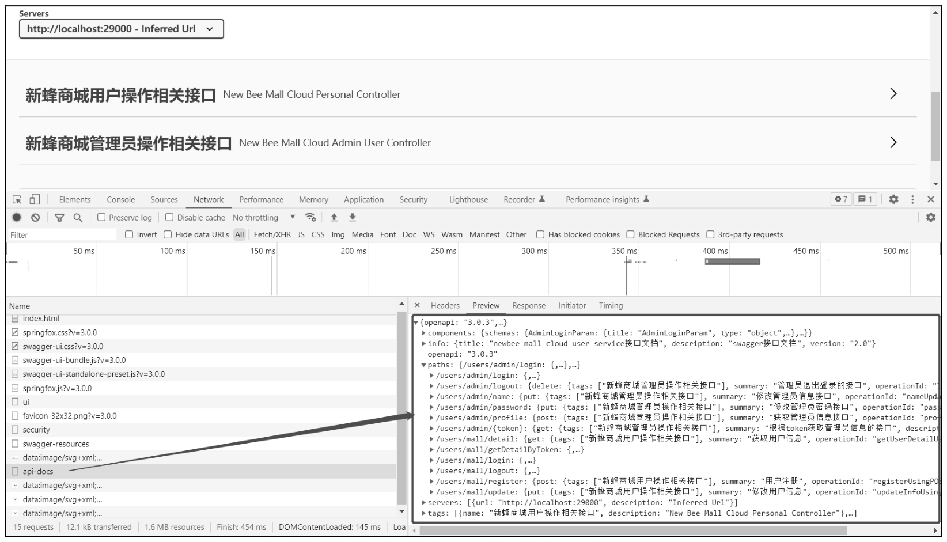Open DevTools settings gear
The image size is (947, 542).
pyautogui.click(x=893, y=199)
